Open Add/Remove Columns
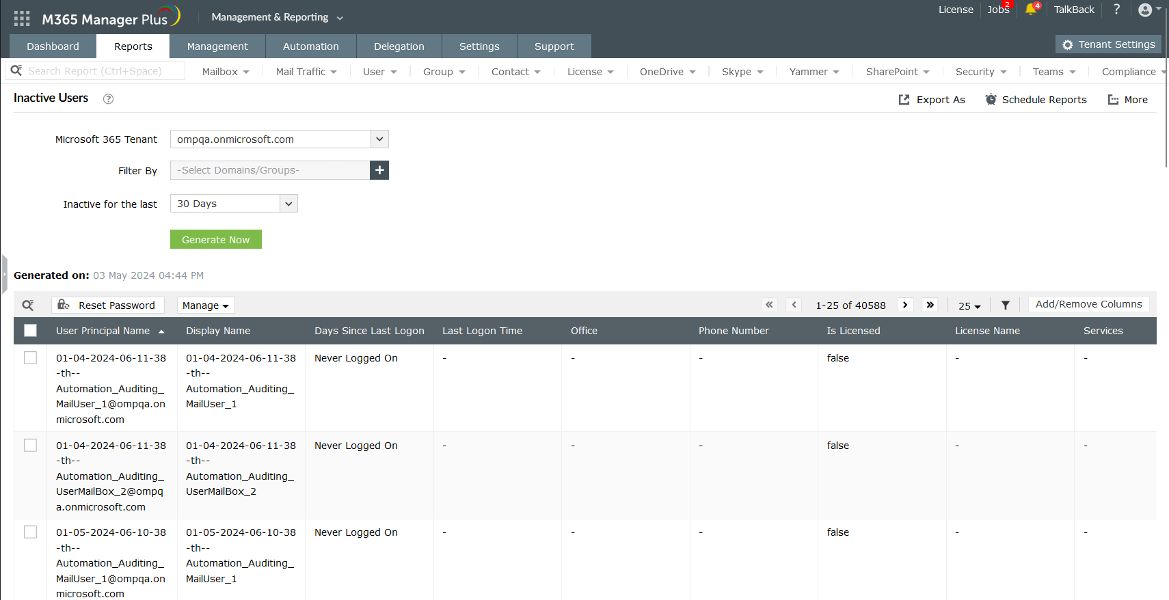Screen dimensions: 1169x600 click(x=1089, y=304)
